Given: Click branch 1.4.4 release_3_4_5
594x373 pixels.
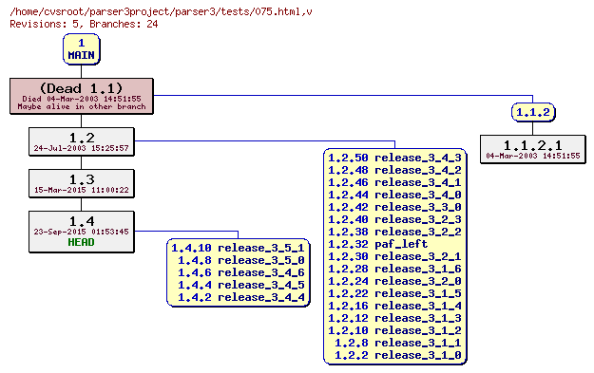Looking at the screenshot, I should pos(241,285).
